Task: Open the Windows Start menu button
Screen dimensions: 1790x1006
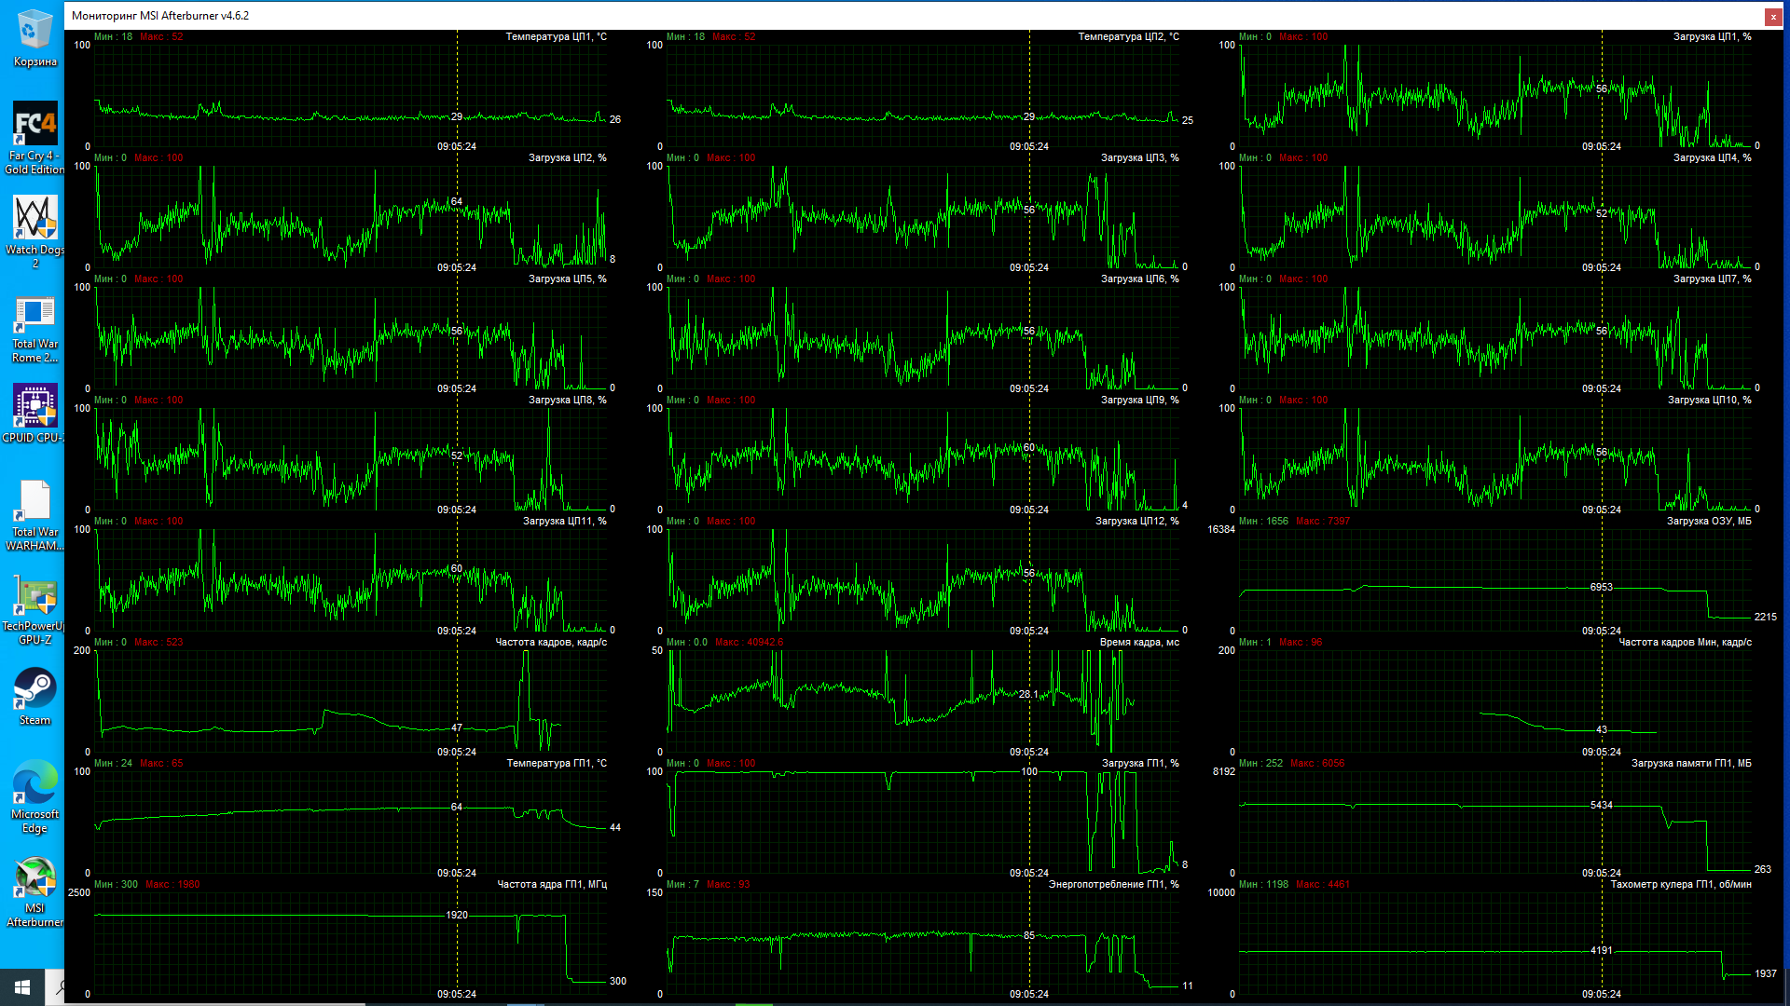Action: (22, 986)
